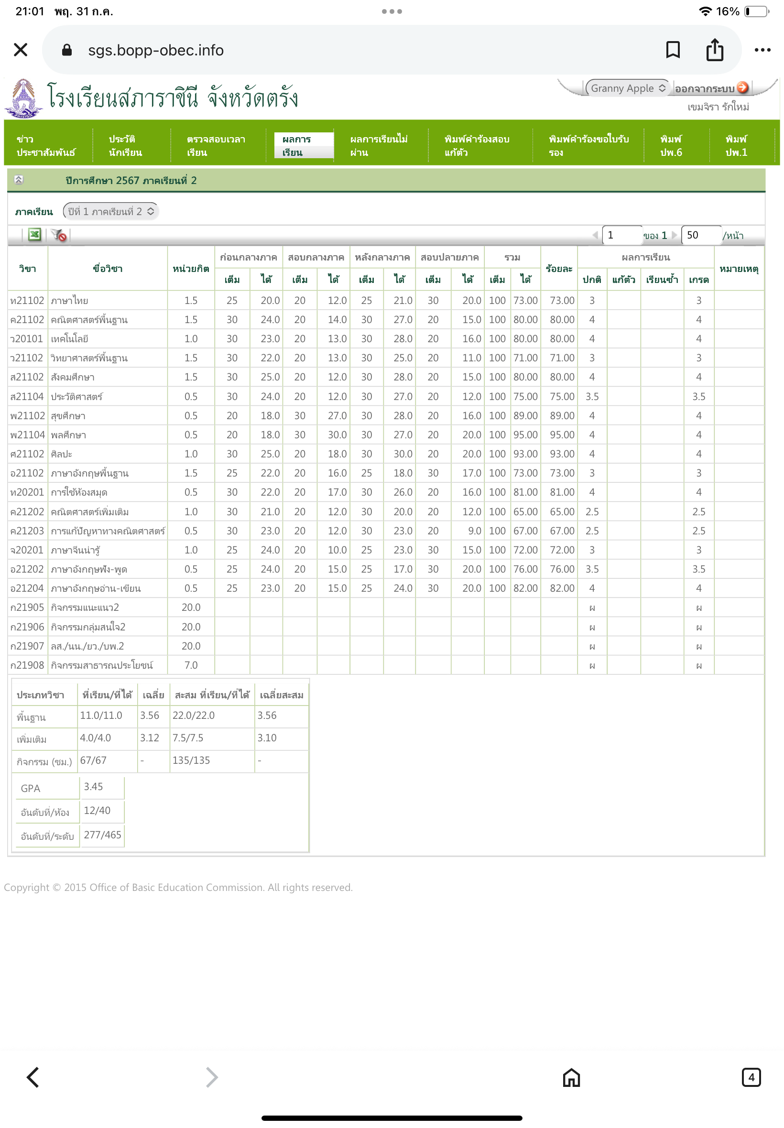Click the การใช้ห้องสมุด subject name
The height and width of the screenshot is (1128, 784).
(x=78, y=492)
